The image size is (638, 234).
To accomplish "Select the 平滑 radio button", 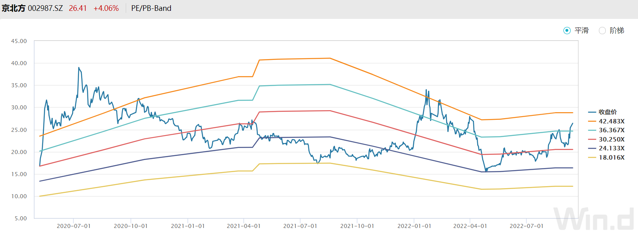I will [x=567, y=31].
